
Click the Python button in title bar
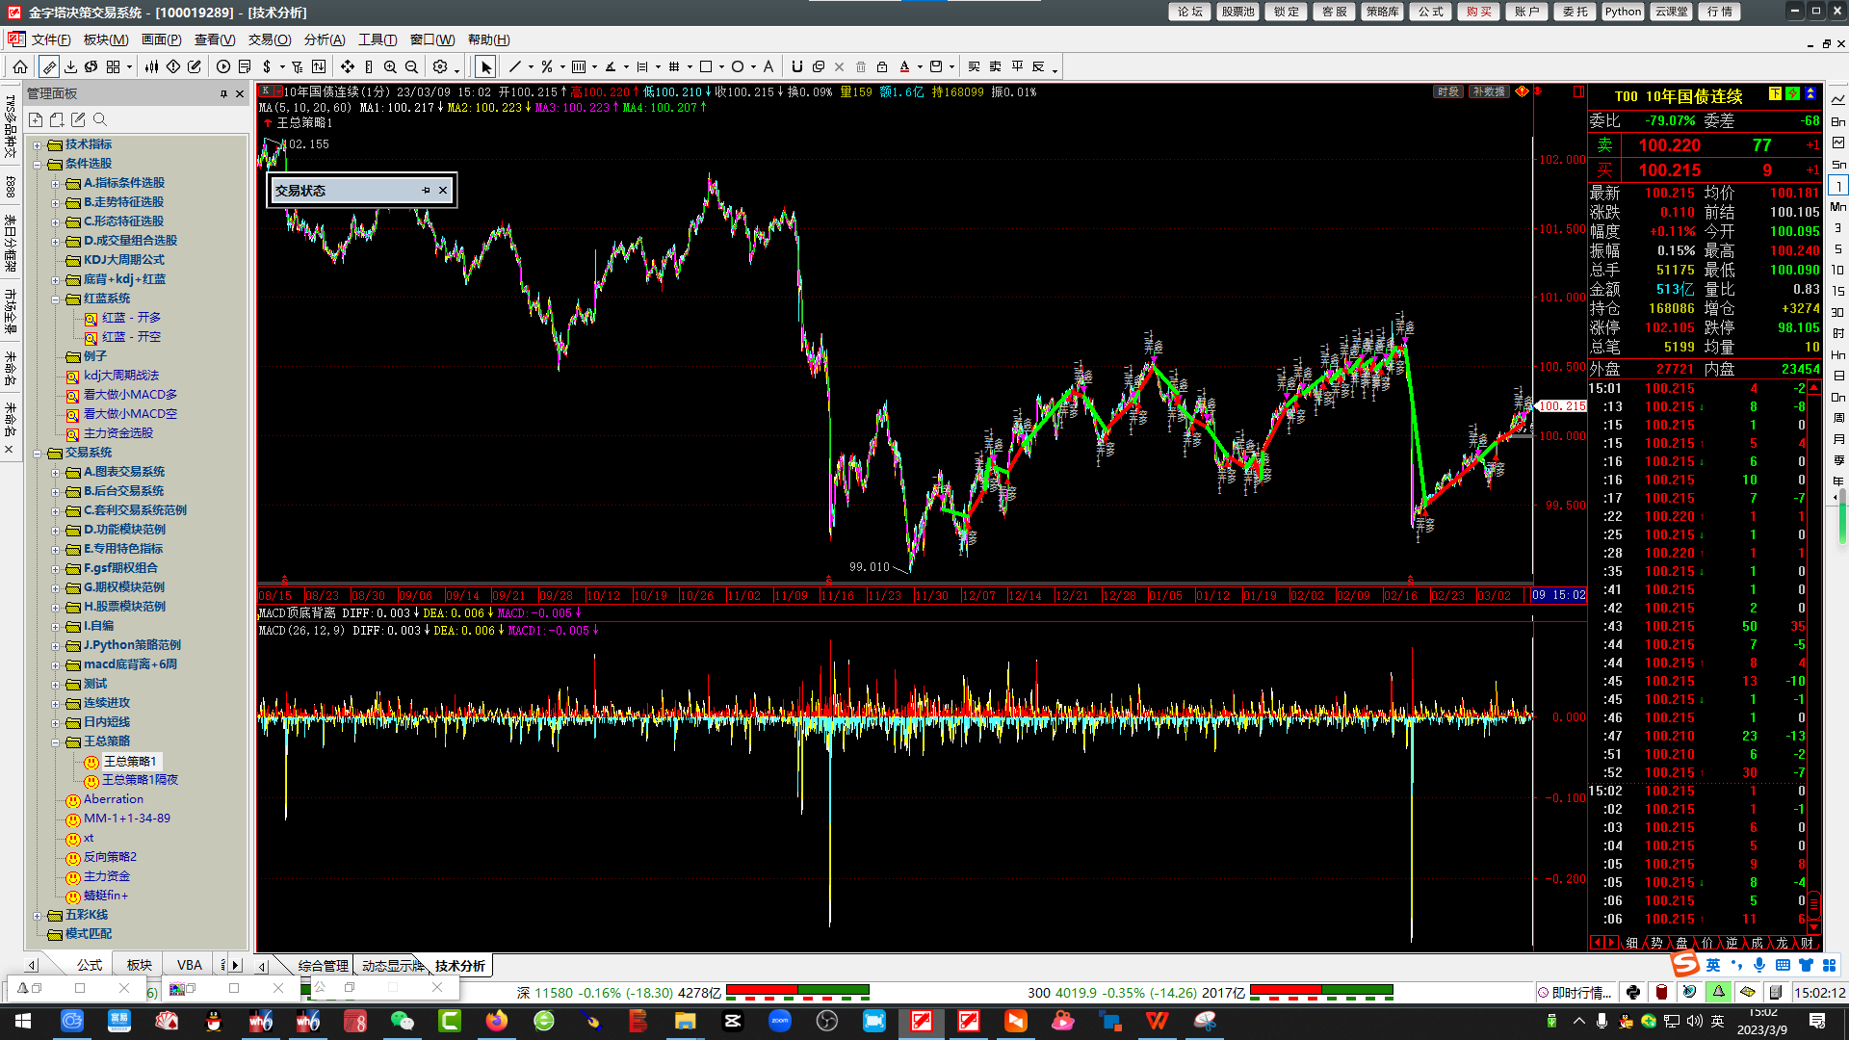point(1624,12)
